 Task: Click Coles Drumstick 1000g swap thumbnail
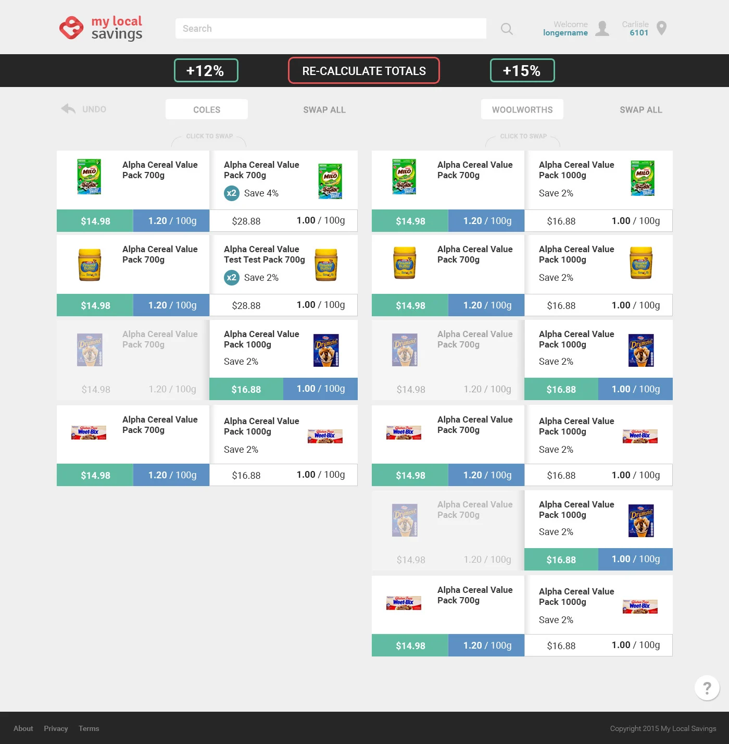(x=326, y=350)
